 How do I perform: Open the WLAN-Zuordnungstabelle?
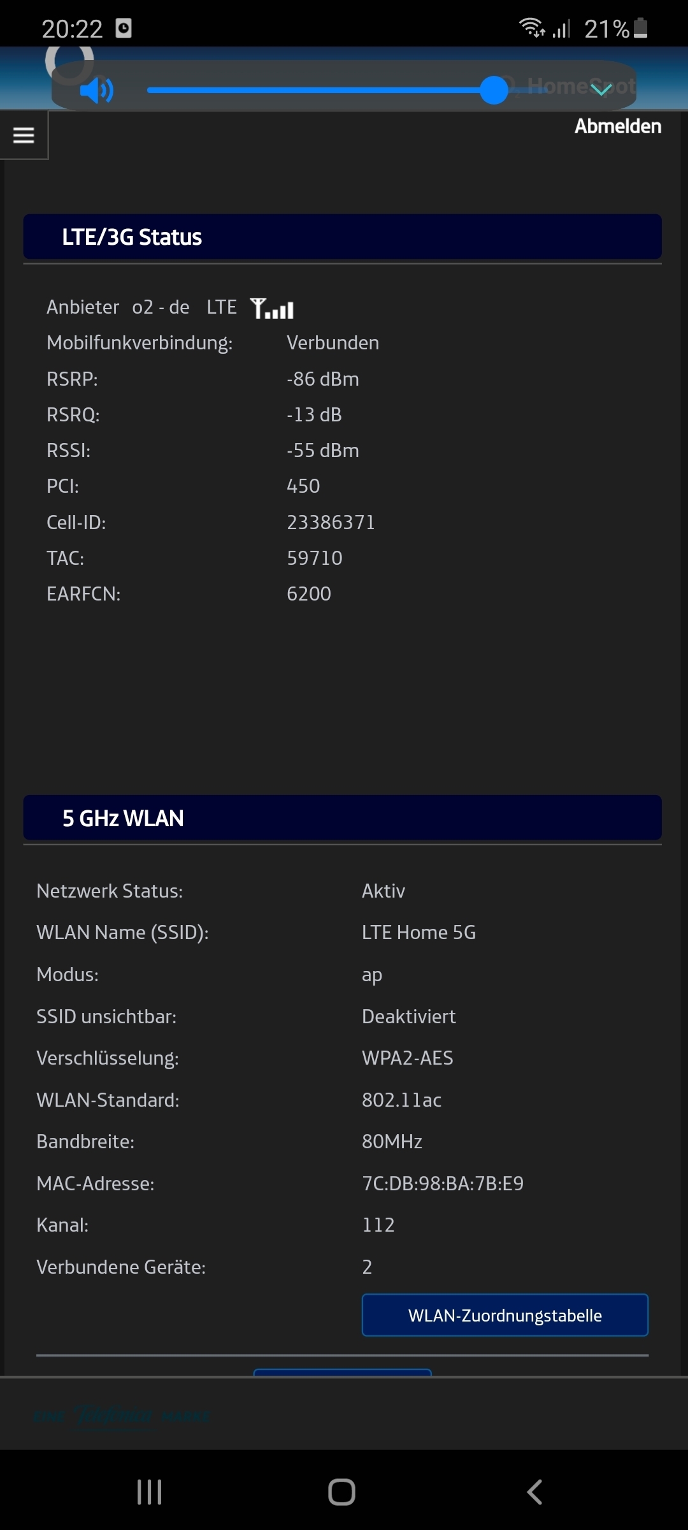point(505,1315)
